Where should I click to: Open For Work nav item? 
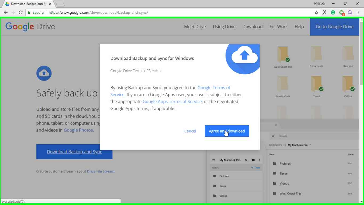(x=279, y=26)
